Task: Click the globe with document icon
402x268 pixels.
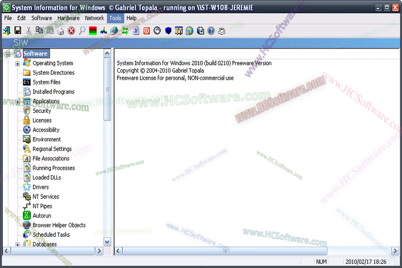Action: coord(200,31)
